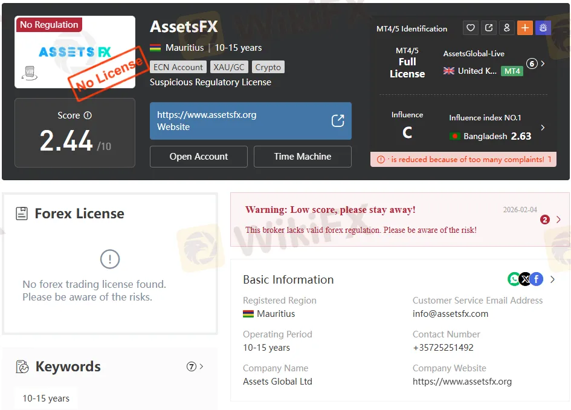
Task: Expand Basic Information social chevron
Action: pos(552,279)
